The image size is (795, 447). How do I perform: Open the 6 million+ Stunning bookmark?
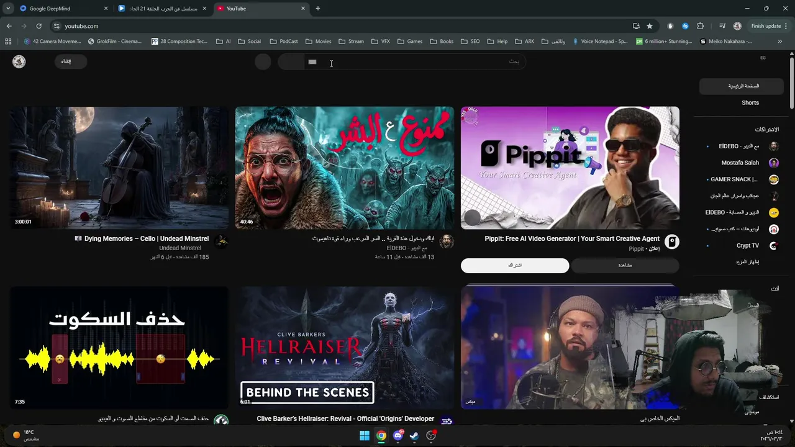[x=664, y=42]
